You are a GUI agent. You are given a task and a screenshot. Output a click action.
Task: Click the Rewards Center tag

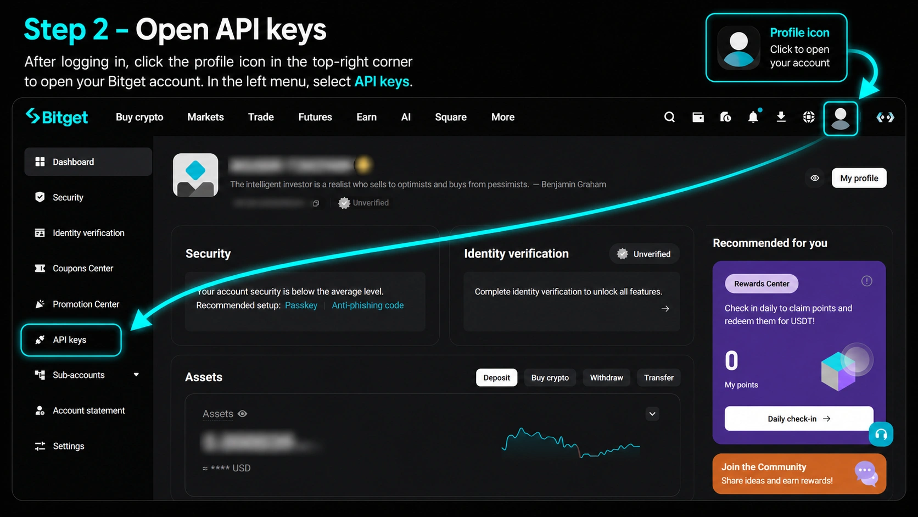(762, 283)
